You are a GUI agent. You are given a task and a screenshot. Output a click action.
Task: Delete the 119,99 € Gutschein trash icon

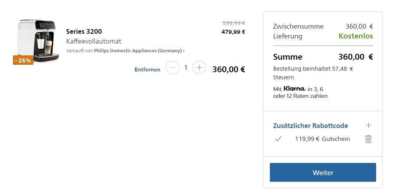tap(368, 139)
